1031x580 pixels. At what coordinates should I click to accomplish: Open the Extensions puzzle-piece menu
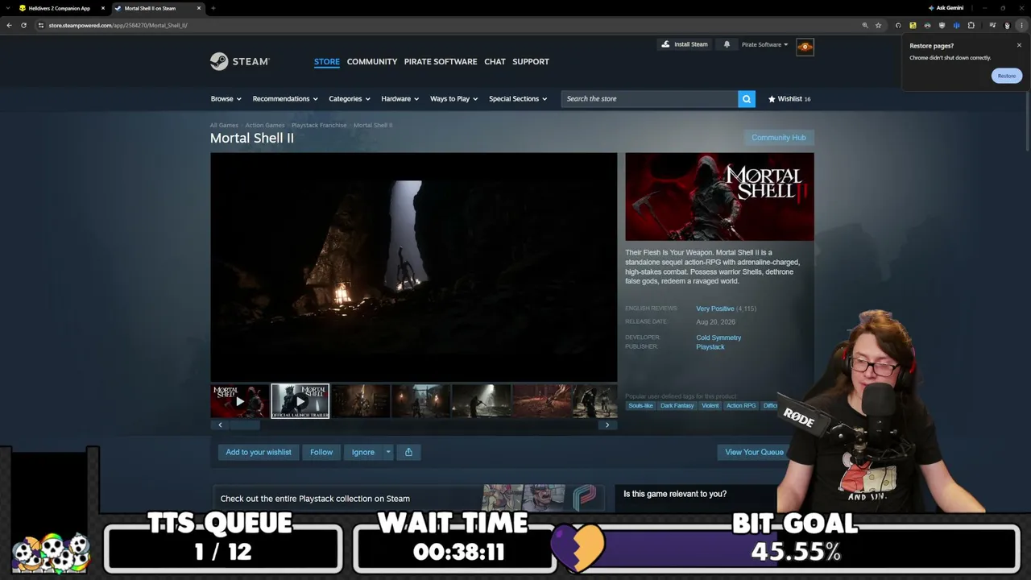point(971,25)
